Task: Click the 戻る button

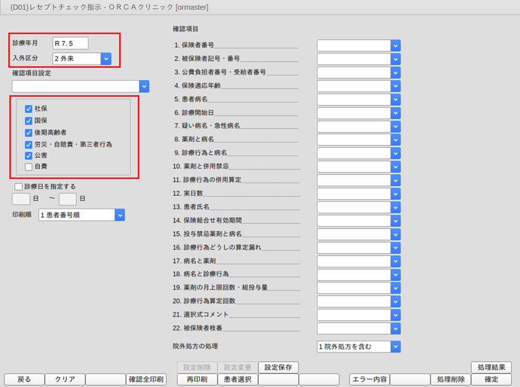Action: coord(24,379)
